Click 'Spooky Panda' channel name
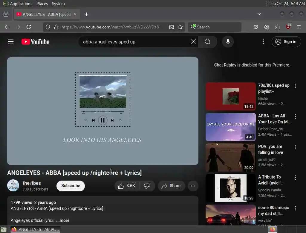306x233 pixels. click(269, 190)
